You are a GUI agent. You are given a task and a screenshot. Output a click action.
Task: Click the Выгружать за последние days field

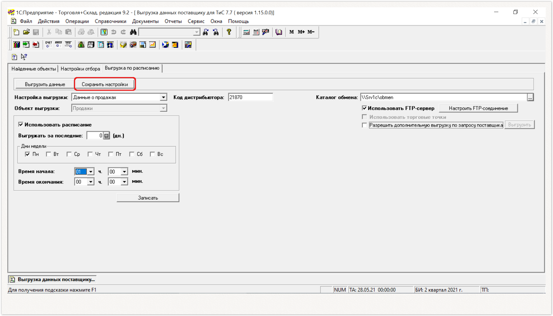(x=95, y=136)
